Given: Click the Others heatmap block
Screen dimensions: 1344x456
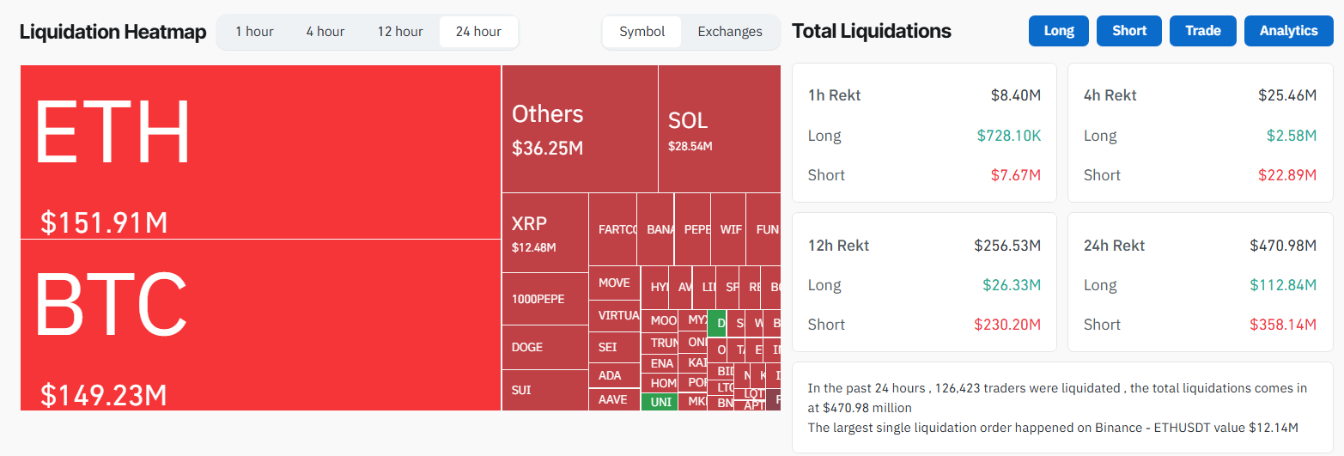Looking at the screenshot, I should pos(579,129).
